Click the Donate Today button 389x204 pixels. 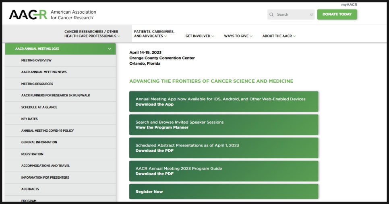[x=337, y=14]
